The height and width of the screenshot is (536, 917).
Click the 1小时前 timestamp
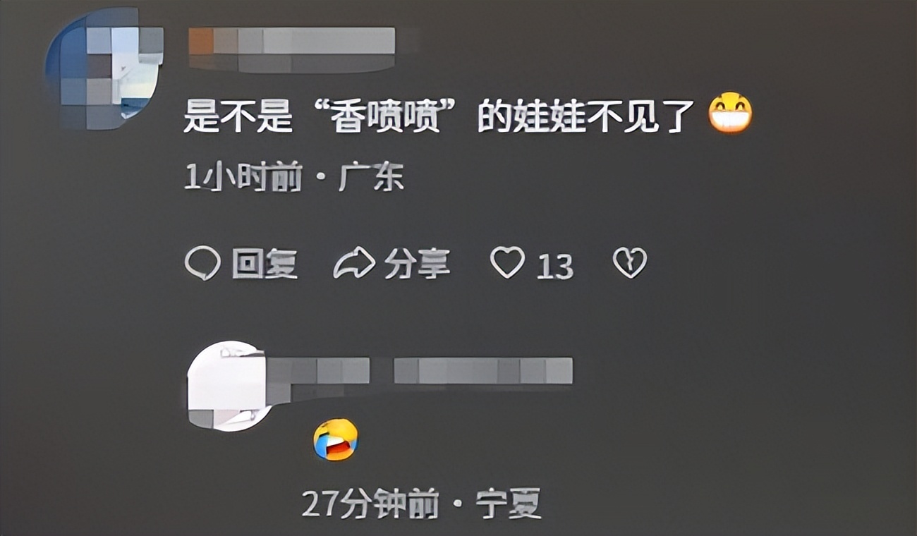point(243,178)
